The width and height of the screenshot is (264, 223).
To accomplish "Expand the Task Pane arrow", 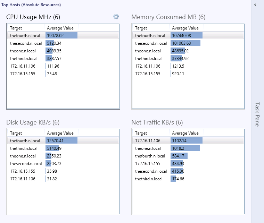I will (x=255, y=5).
